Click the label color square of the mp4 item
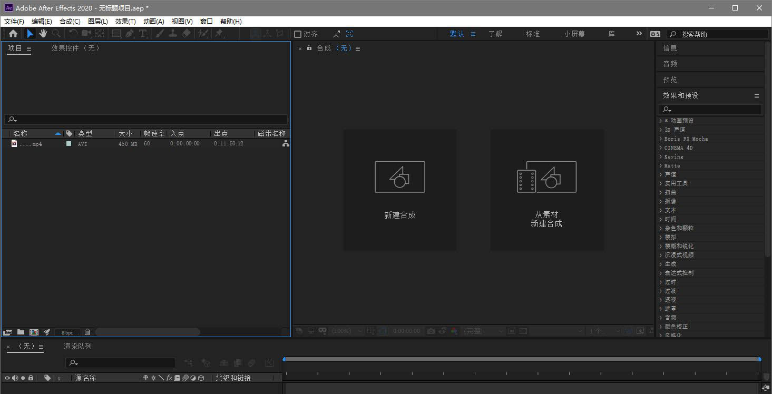 pos(69,143)
